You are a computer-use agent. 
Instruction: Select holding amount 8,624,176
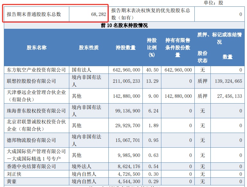coord(129,166)
